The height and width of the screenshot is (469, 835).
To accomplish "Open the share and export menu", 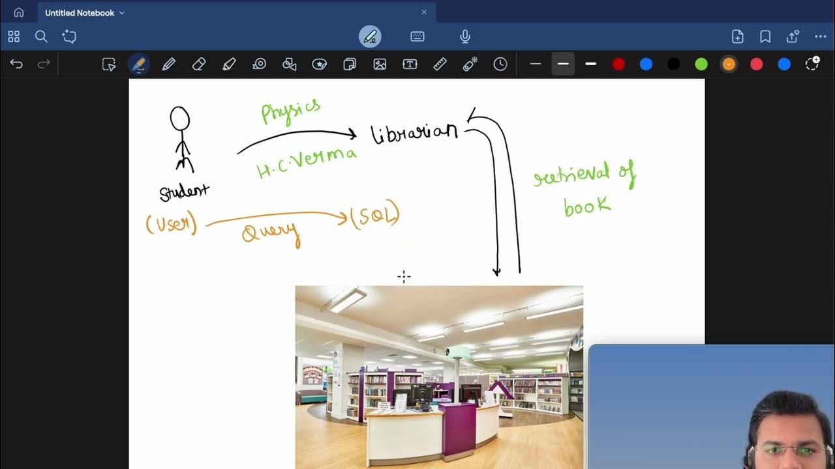I will click(x=793, y=36).
